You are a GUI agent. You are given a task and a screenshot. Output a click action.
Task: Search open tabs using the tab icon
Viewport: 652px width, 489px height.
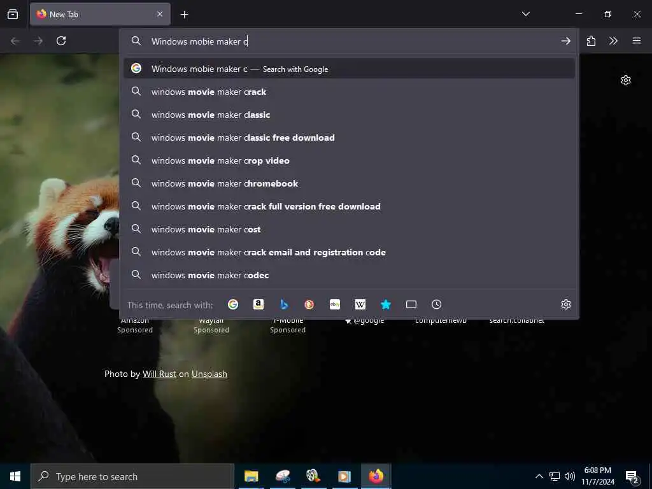coord(411,304)
